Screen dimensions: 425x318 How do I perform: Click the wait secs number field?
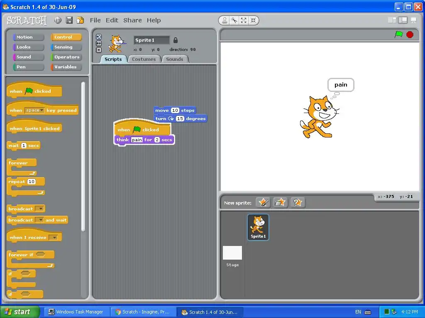point(24,145)
